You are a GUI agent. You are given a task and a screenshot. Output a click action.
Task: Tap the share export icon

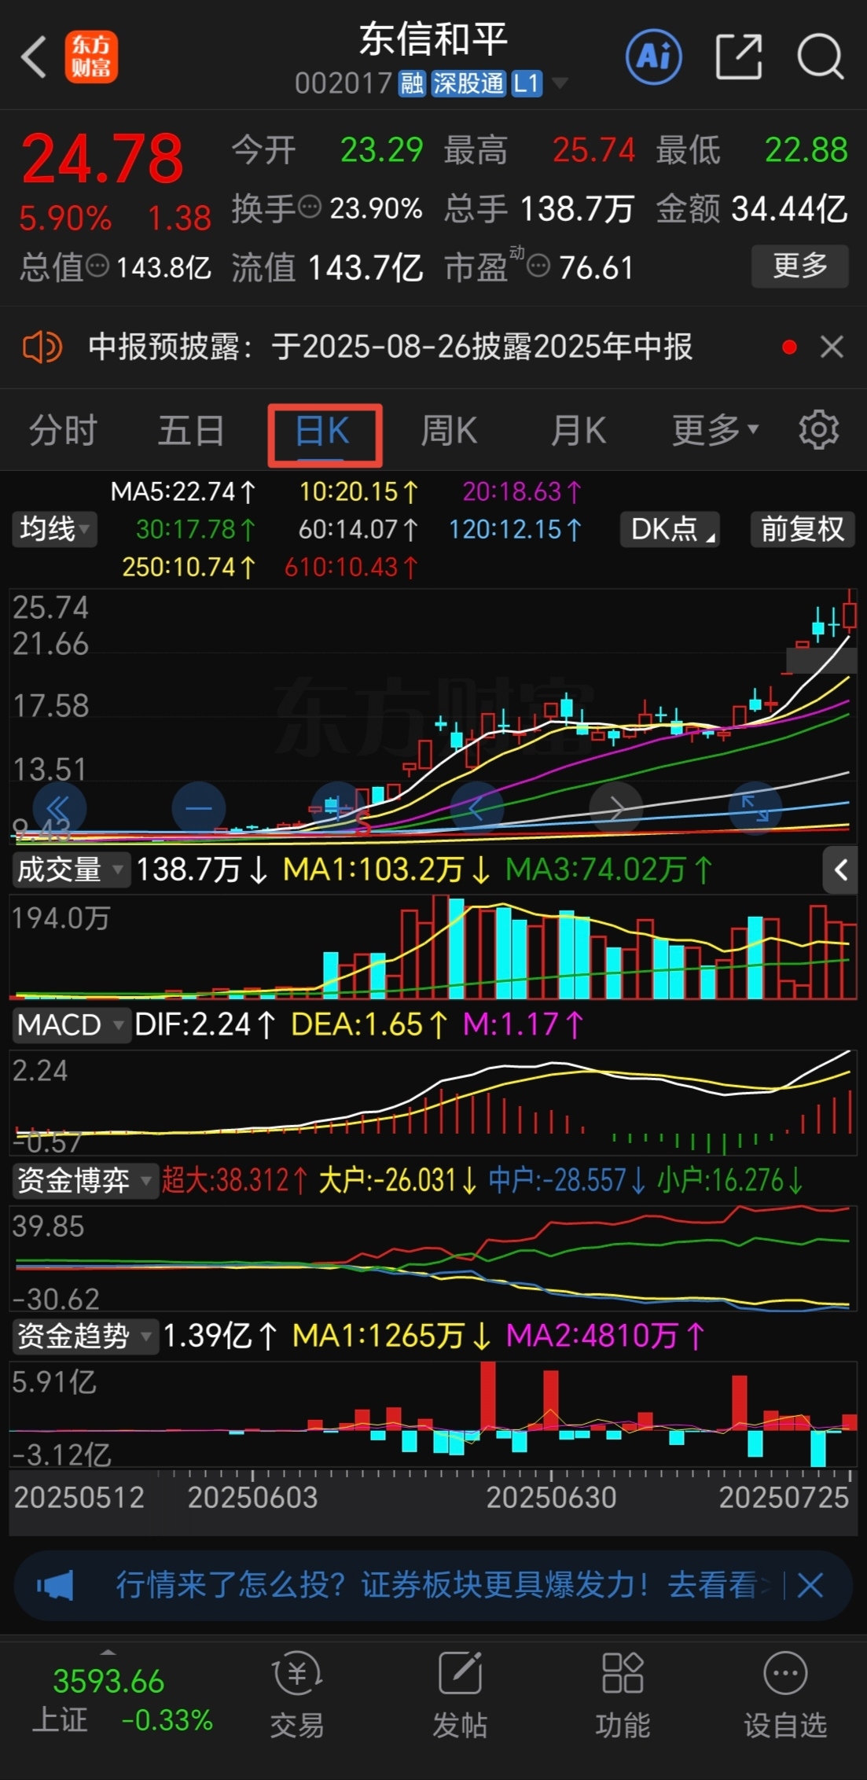coord(739,57)
